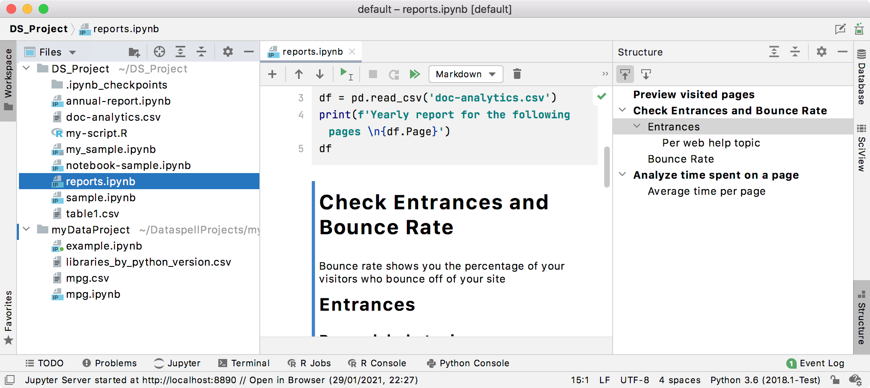
Task: Collapse the Entrances node in Structure
Action: [x=637, y=126]
